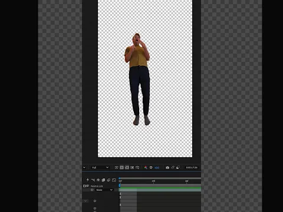Screen dimensions: 283x212
Task: Click the show snapshot icon
Action: tap(173, 167)
